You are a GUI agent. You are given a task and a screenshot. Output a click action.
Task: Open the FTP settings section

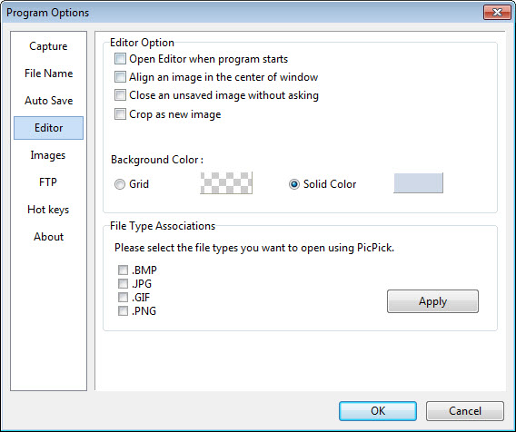coord(48,182)
